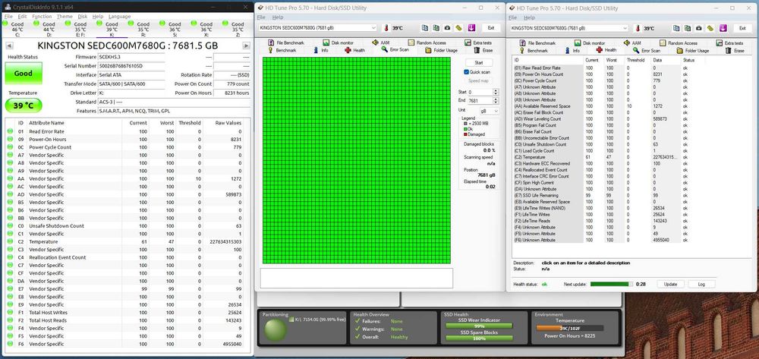Go to next disk arrow in CrystalDiskInfo
Viewport: 759px width, 359px height.
click(x=246, y=46)
